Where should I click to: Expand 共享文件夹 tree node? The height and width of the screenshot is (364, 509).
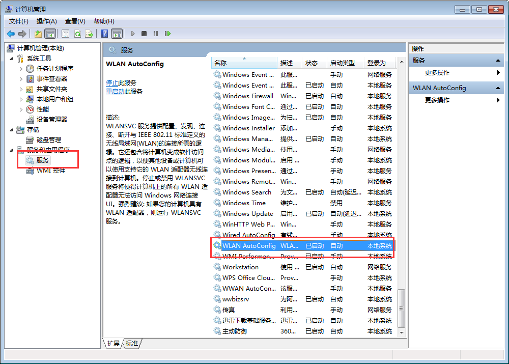pyautogui.click(x=21, y=89)
